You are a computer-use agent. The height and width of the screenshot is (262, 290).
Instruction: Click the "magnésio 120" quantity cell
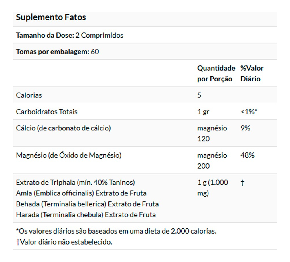pos(212,133)
